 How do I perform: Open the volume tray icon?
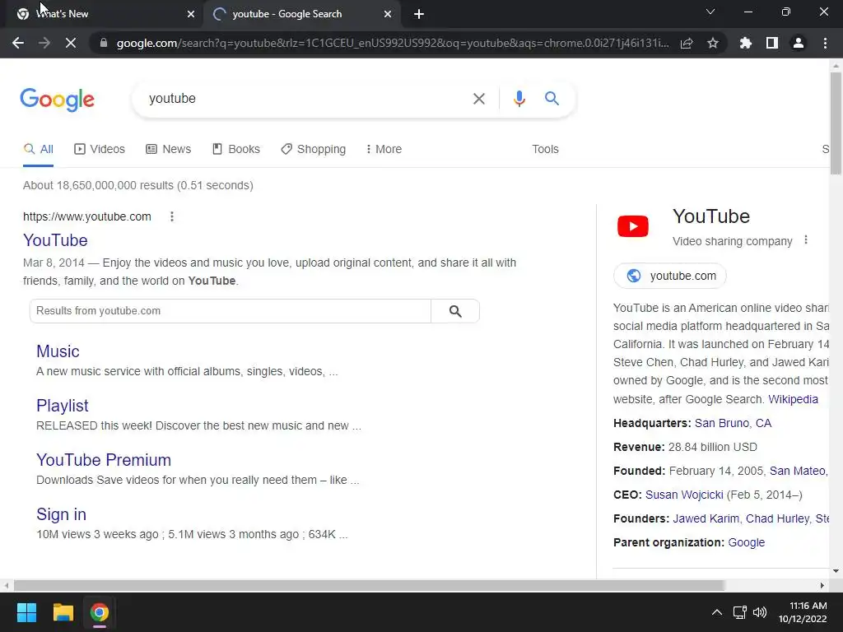[x=760, y=612]
